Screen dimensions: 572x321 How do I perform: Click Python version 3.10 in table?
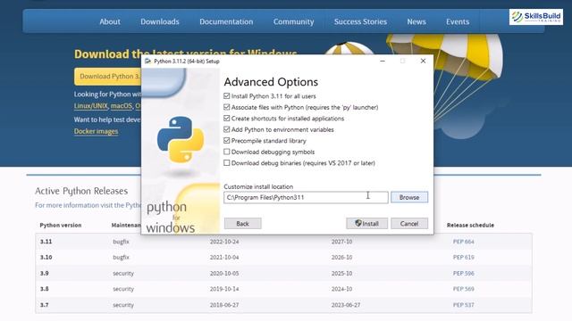pos(46,258)
